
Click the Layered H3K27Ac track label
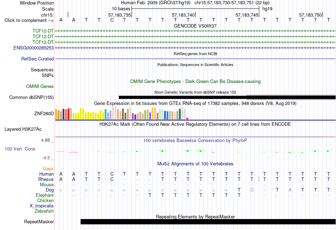(x=23, y=129)
